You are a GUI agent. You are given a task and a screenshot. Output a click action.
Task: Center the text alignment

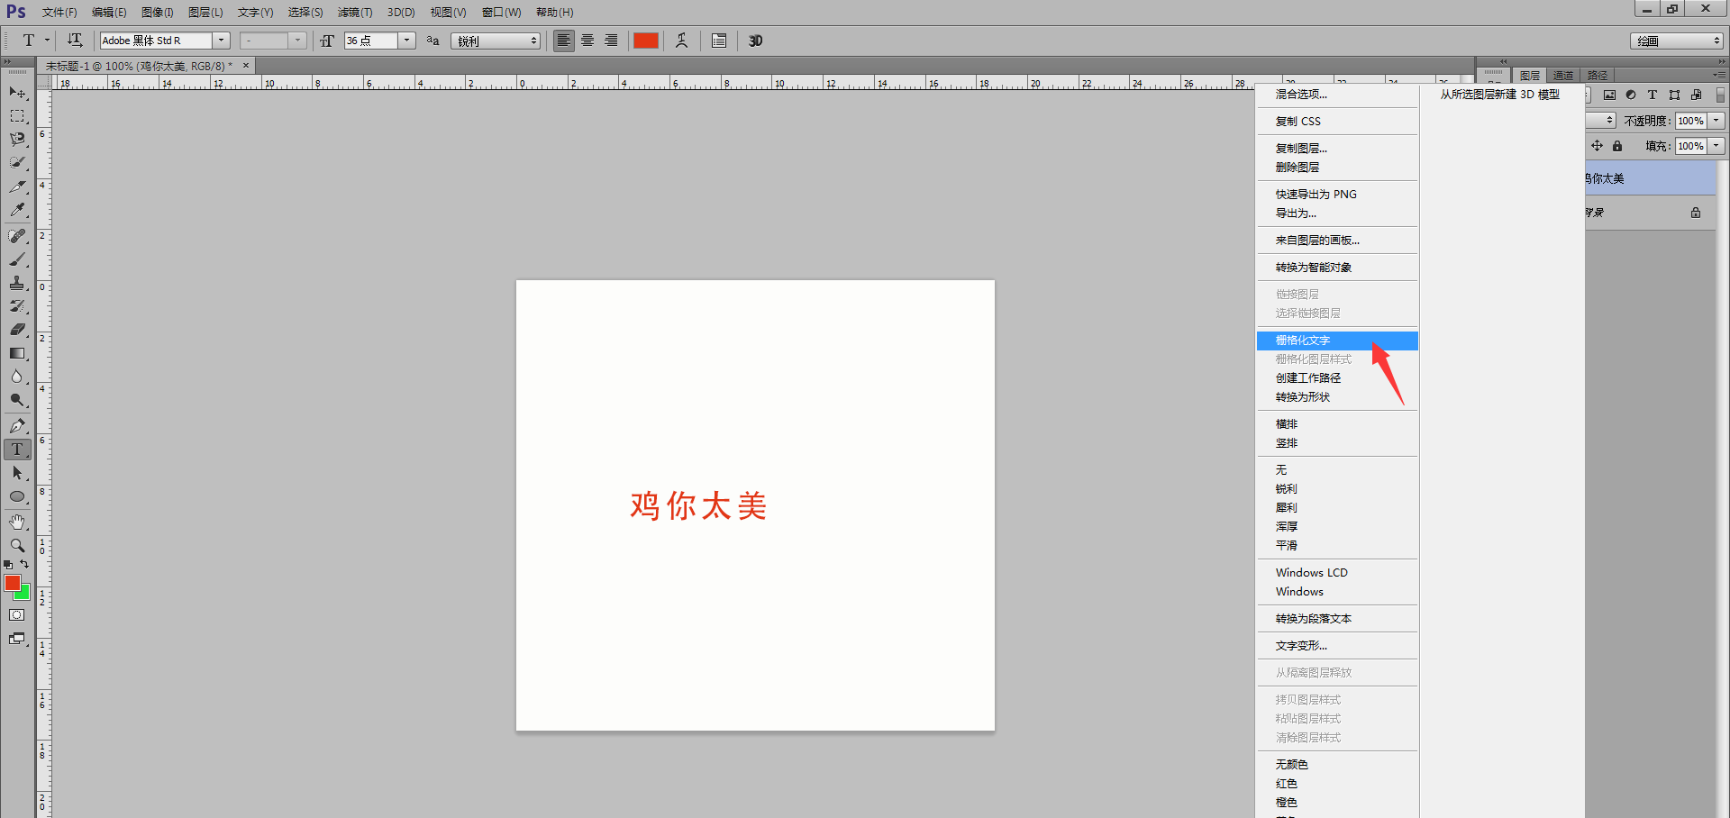point(587,41)
